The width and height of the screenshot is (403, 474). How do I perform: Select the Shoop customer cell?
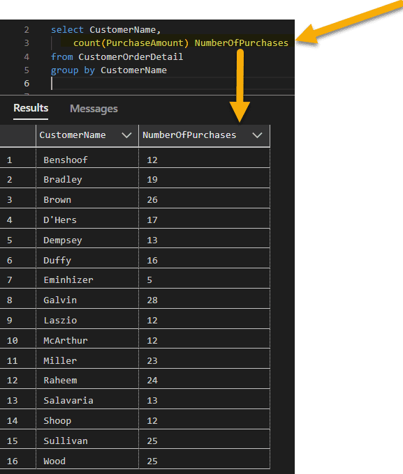(x=87, y=420)
